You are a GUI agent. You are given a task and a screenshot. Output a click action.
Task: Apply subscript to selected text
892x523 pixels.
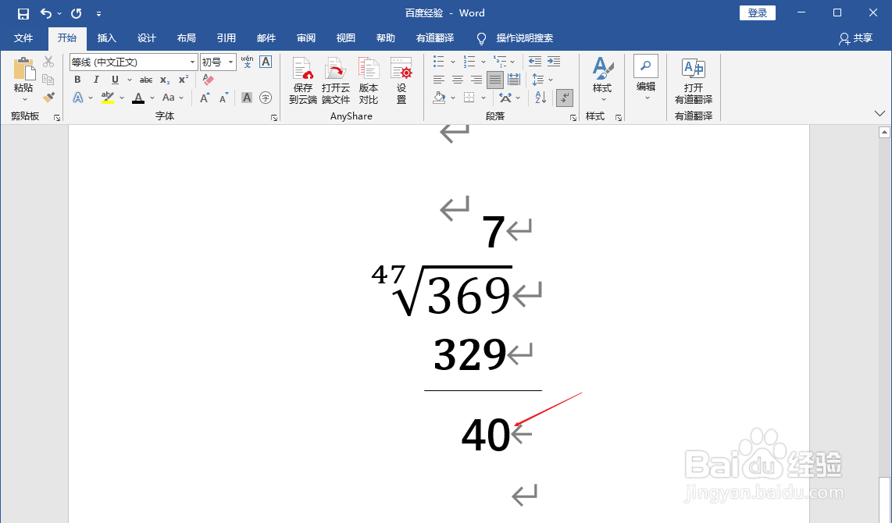pos(164,79)
